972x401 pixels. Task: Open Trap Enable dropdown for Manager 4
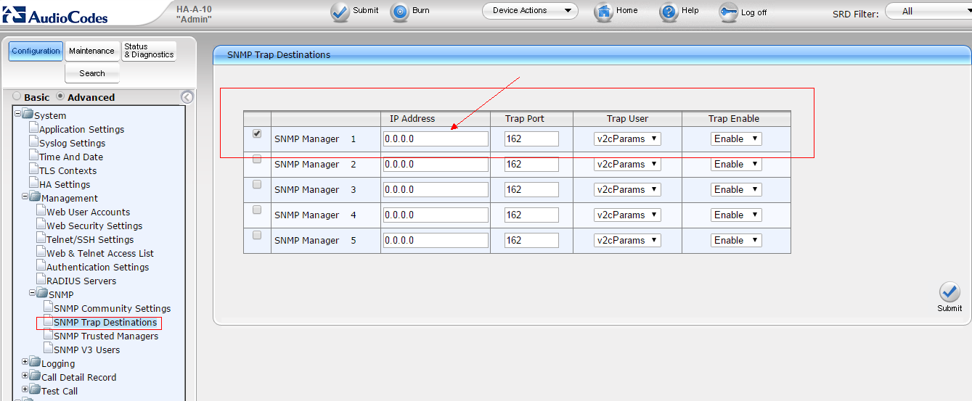(735, 215)
